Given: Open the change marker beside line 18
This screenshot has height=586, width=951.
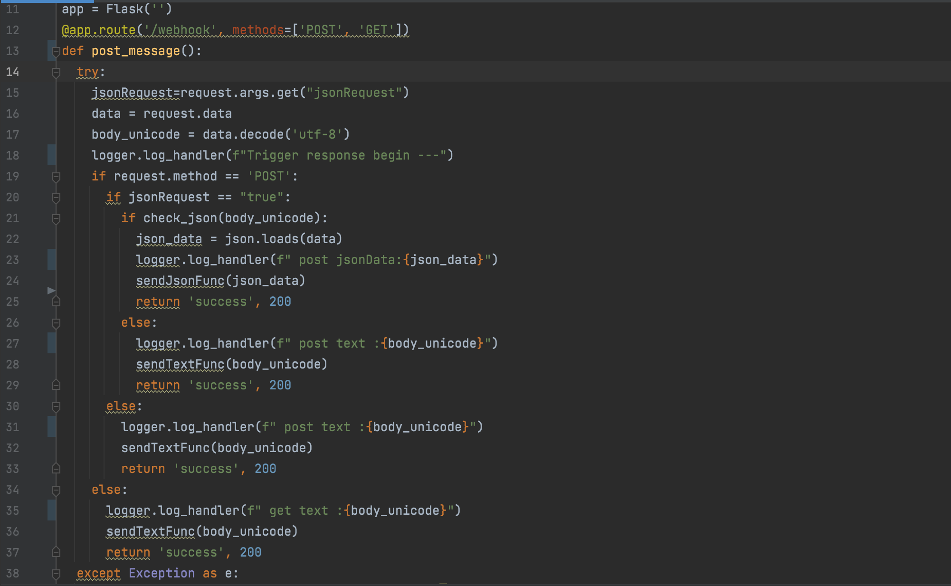Looking at the screenshot, I should point(51,155).
